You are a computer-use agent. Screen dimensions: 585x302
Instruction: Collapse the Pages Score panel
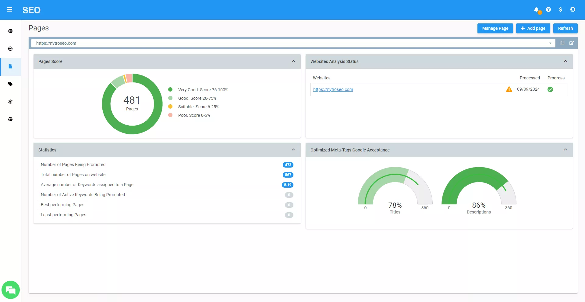pyautogui.click(x=293, y=61)
